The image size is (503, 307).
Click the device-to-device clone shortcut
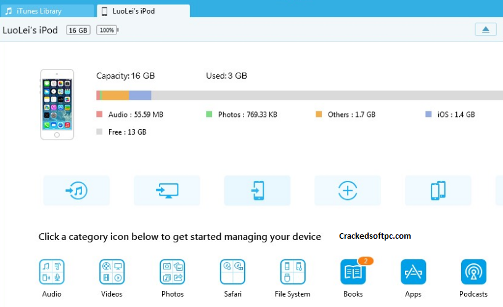[x=438, y=191]
